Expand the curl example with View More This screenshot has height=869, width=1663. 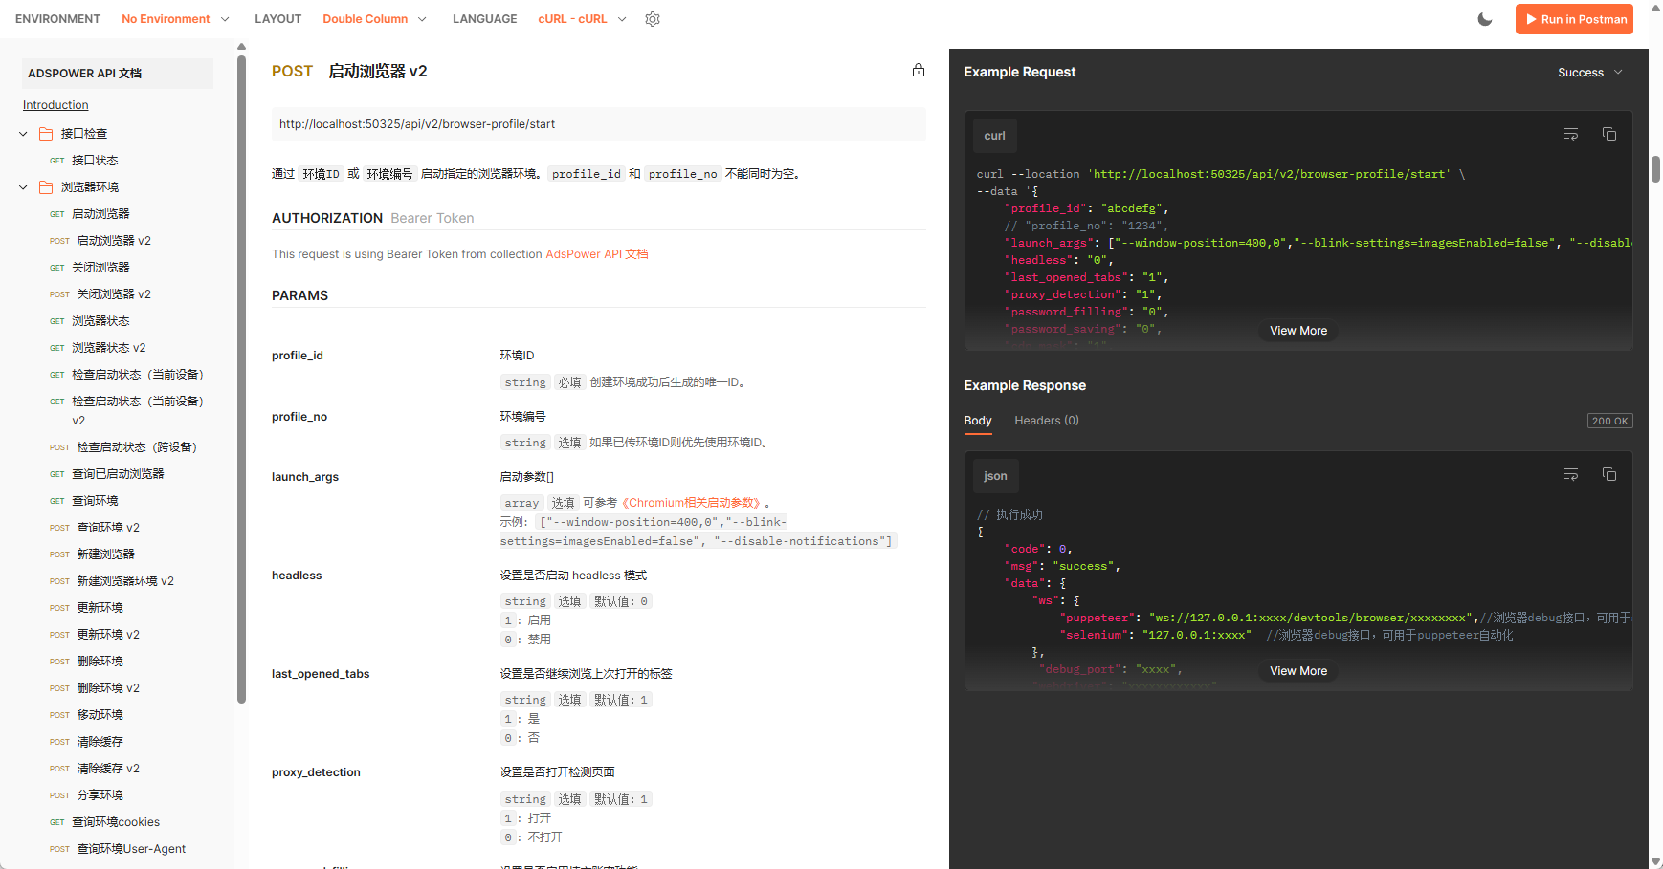tap(1297, 331)
